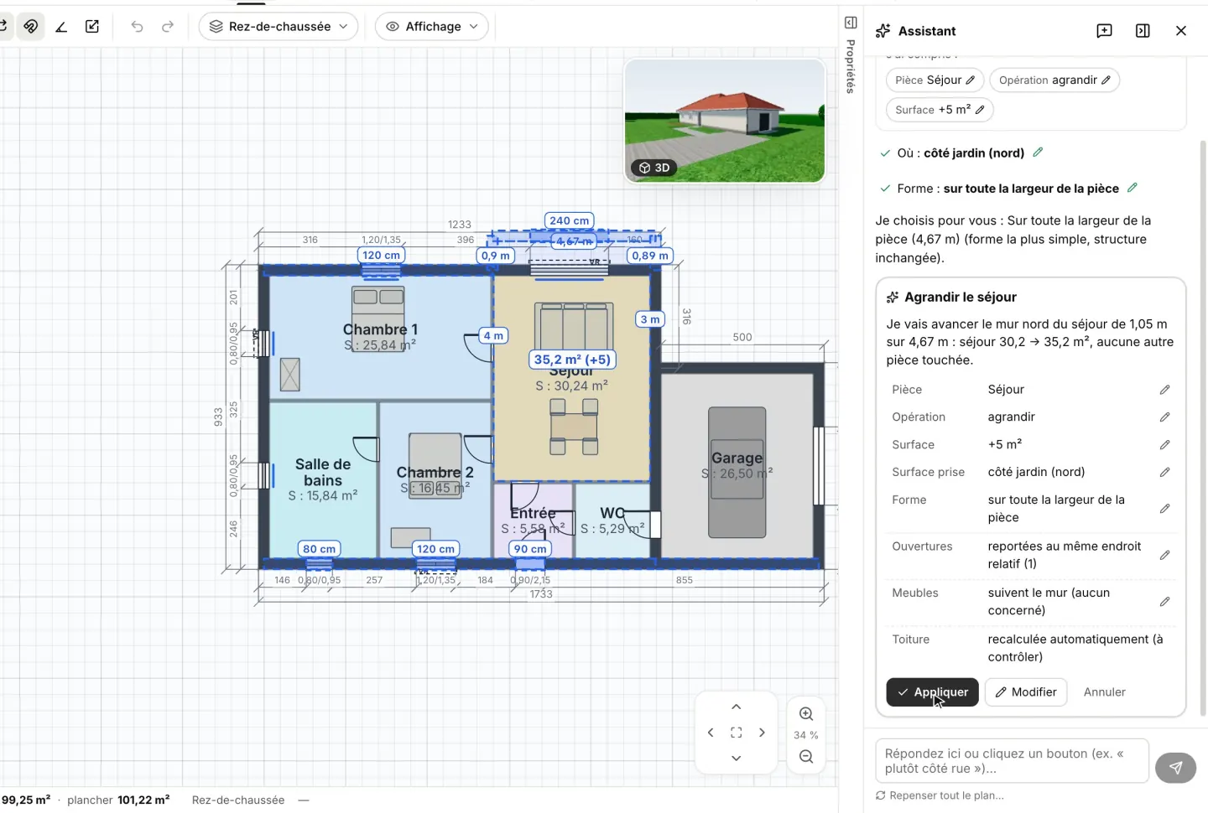Fit the plan to screen icon
This screenshot has height=813, width=1208.
(736, 733)
